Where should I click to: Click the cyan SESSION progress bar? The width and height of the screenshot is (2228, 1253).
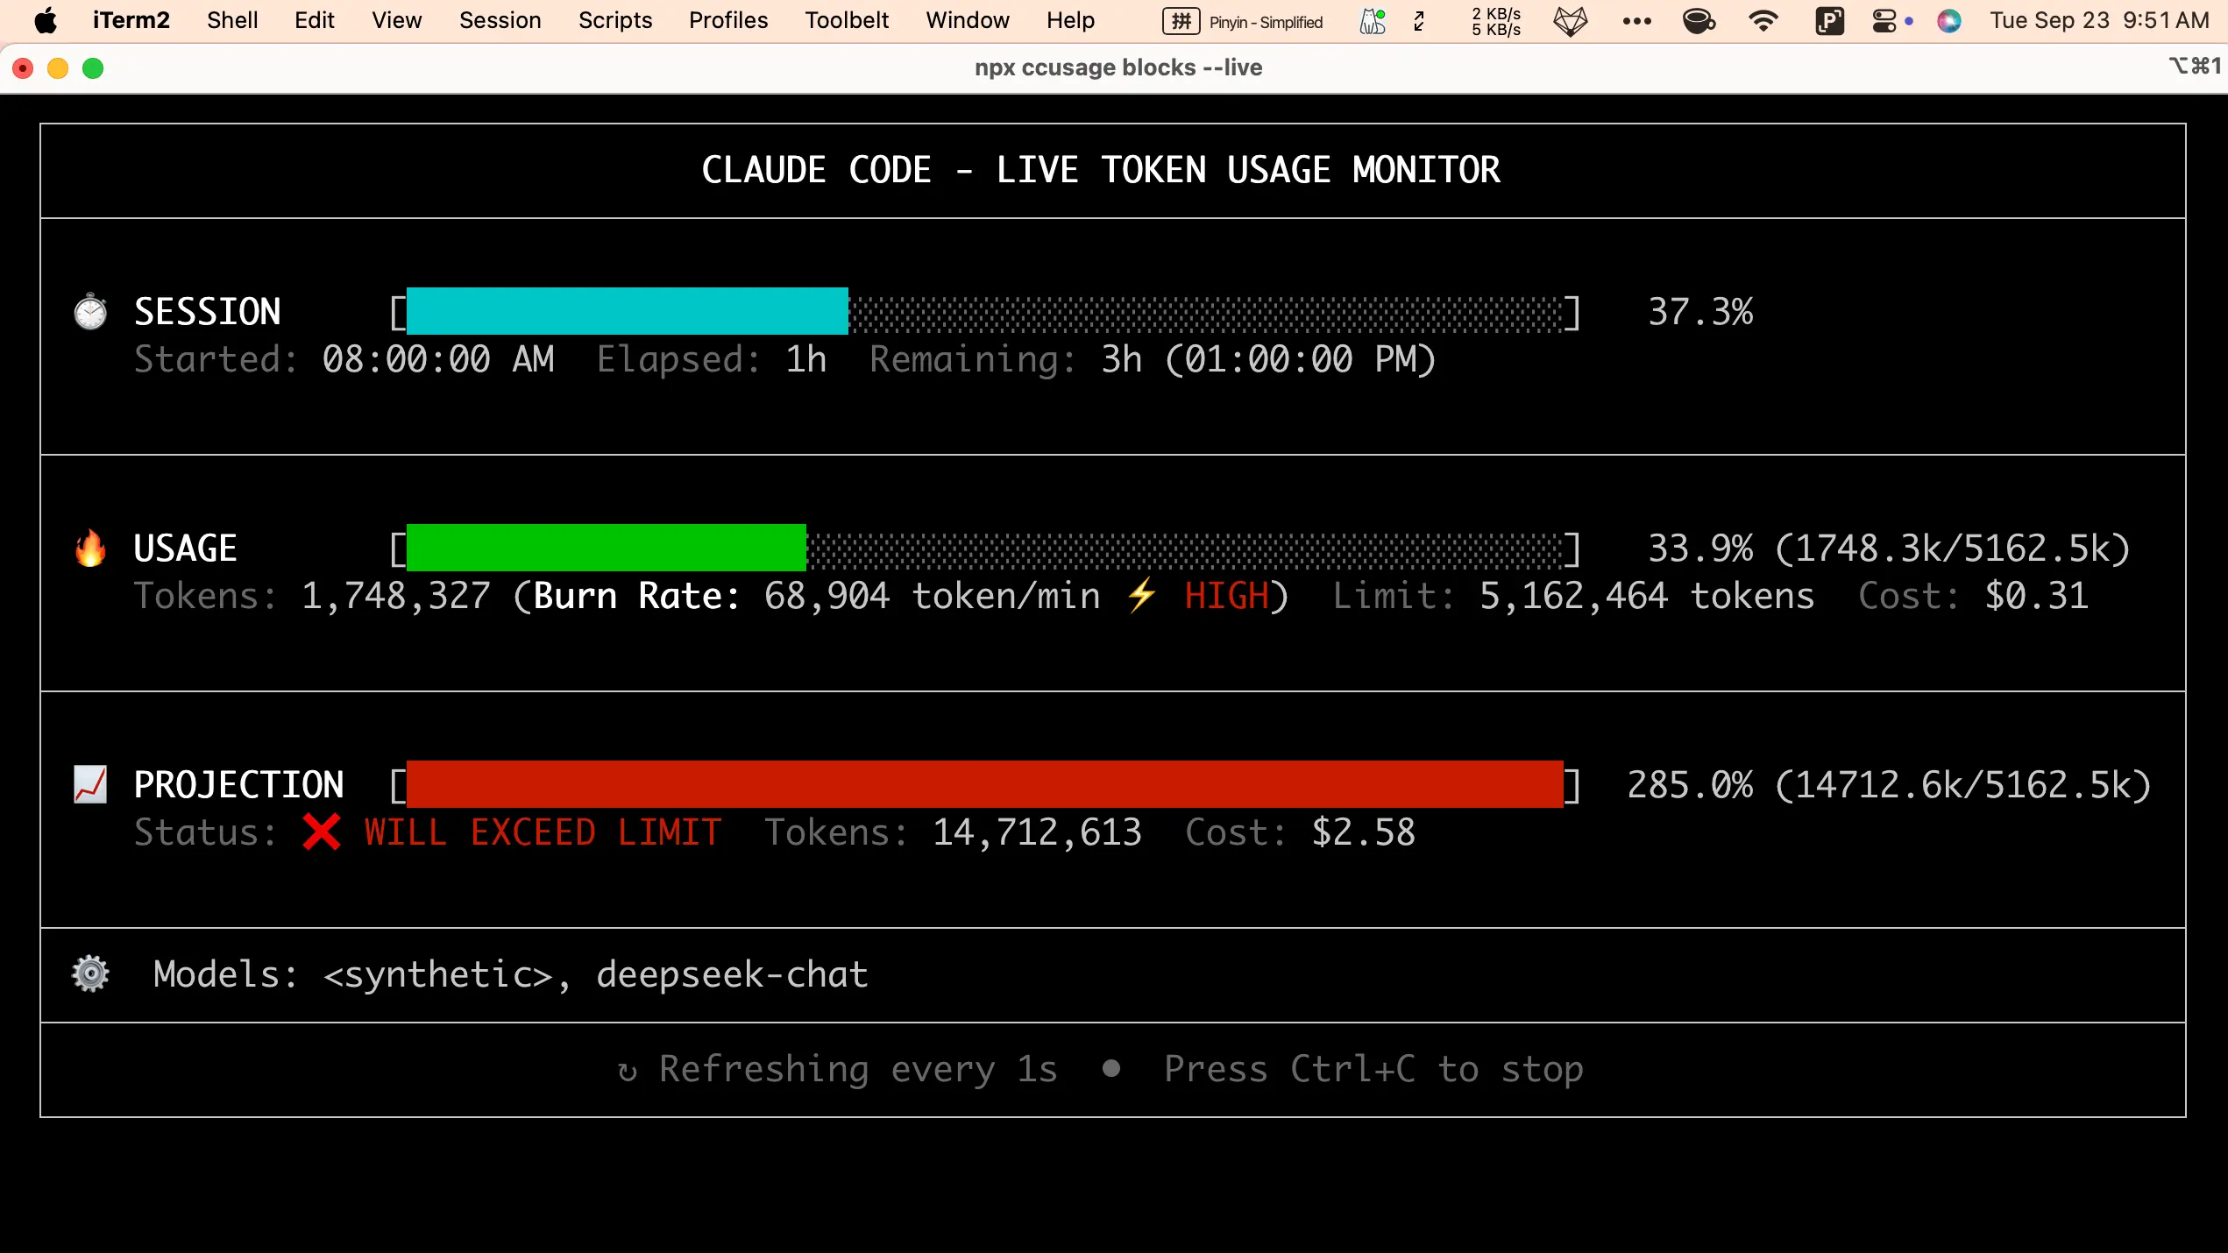(x=627, y=311)
